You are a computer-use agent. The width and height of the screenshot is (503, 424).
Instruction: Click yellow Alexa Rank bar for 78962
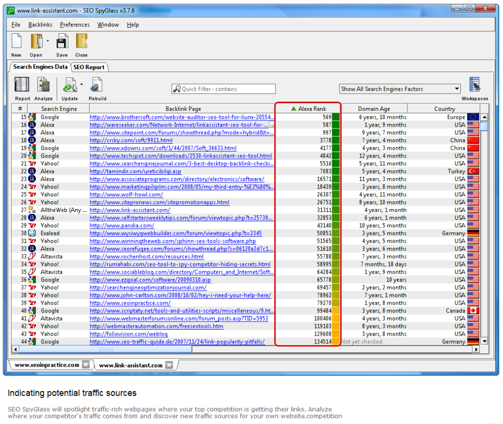(x=335, y=295)
